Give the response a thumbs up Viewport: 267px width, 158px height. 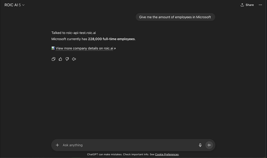tap(60, 59)
